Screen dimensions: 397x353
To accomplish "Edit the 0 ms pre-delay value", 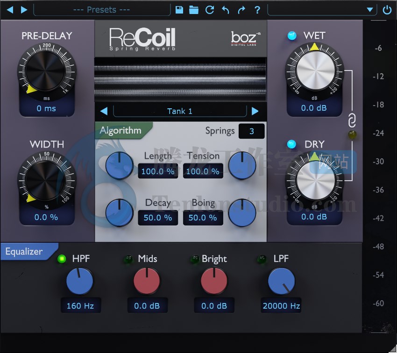I will coord(46,108).
